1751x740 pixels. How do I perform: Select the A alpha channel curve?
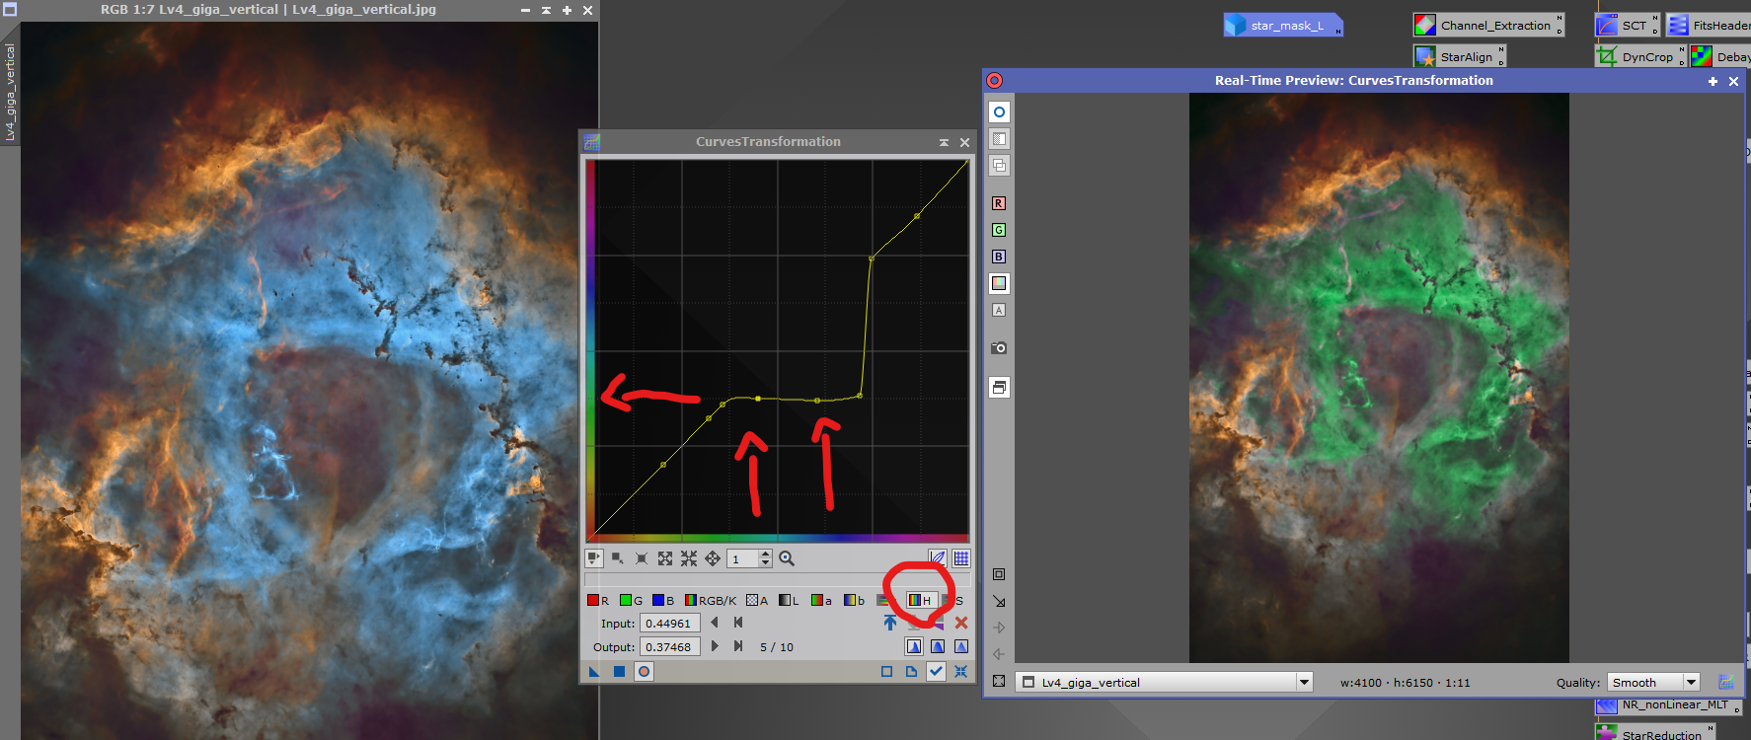coord(757,600)
